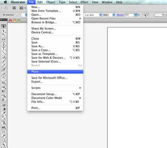Select the Slice tool
Image resolution: width=167 pixels, height=148 pixels.
pos(4,136)
